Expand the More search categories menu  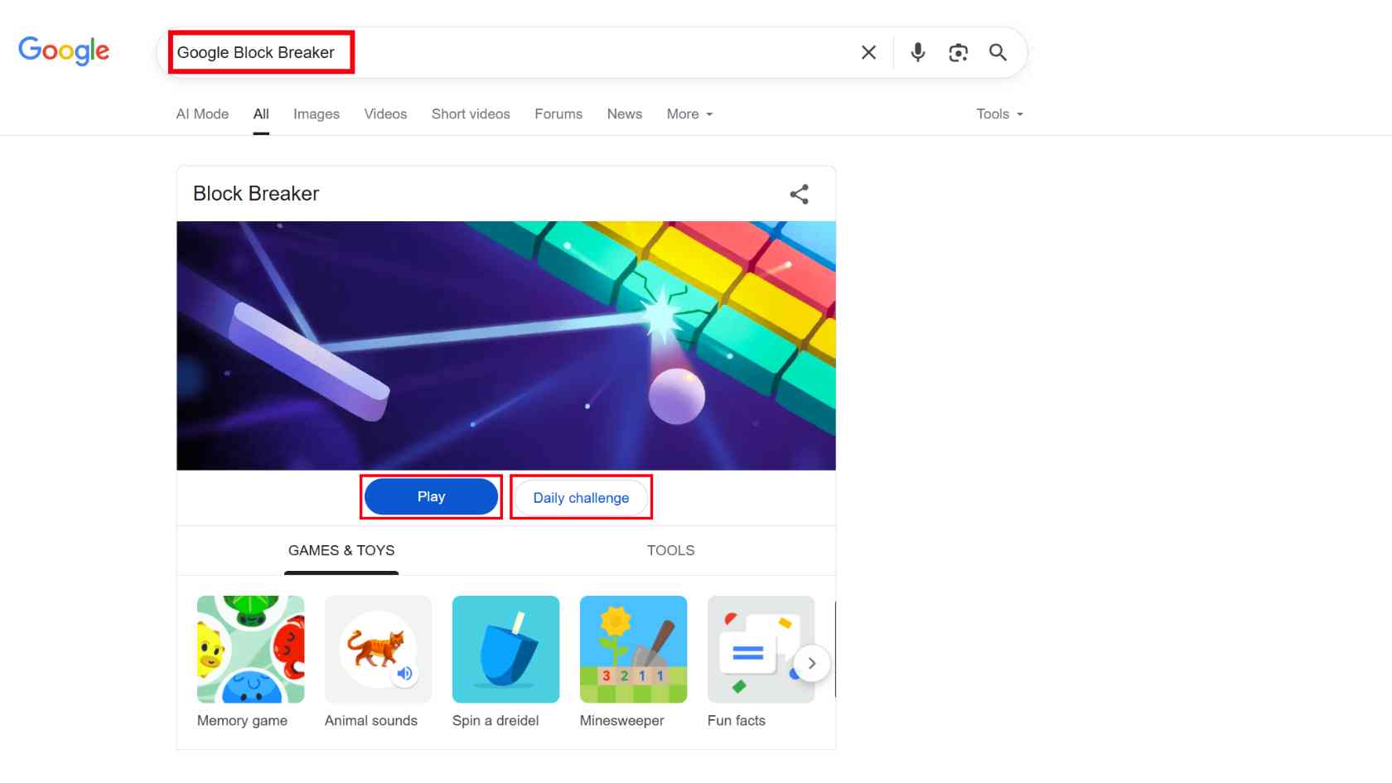tap(689, 114)
